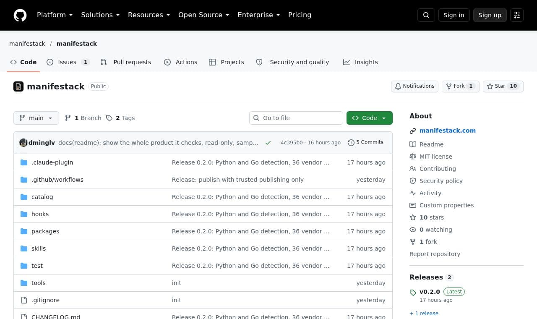Screen dimensions: 537x319
Task: Open the Pricing link in header
Action: point(300,15)
